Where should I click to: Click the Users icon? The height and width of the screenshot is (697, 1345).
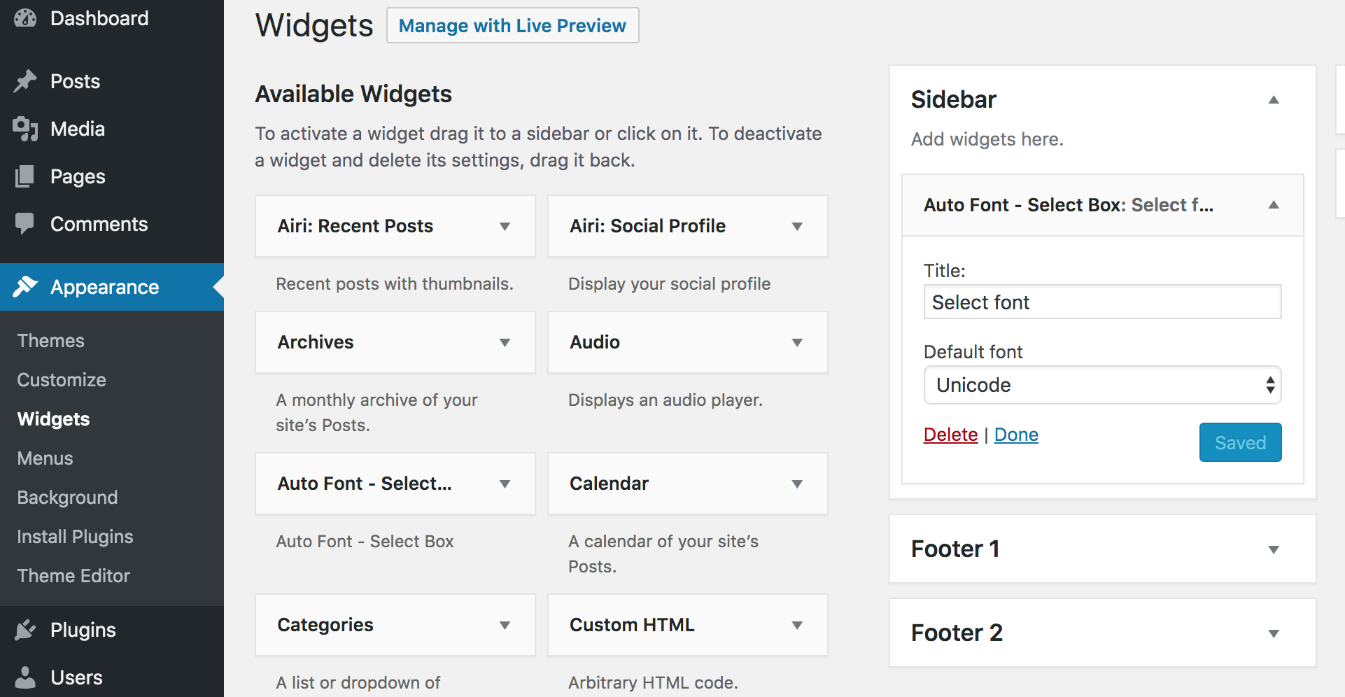click(25, 677)
